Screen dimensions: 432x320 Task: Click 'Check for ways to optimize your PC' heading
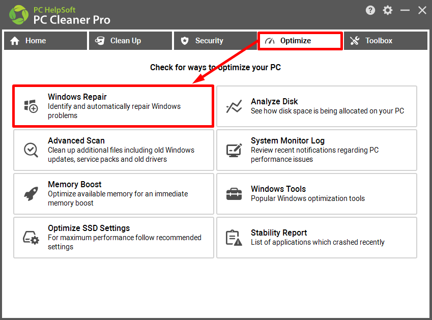215,68
